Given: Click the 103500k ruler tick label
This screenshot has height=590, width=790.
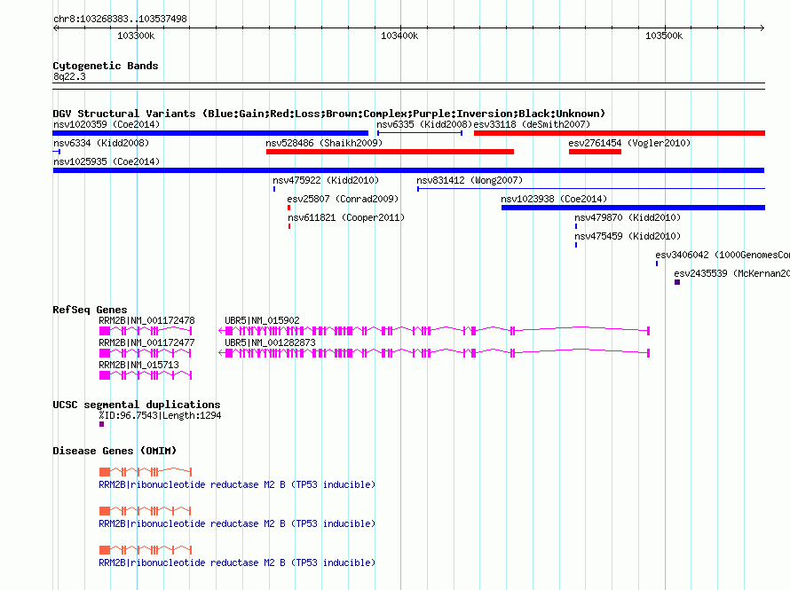Looking at the screenshot, I should coord(664,35).
